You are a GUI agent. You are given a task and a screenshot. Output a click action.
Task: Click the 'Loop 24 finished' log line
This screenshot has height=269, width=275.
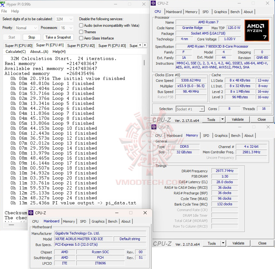pos(54,198)
